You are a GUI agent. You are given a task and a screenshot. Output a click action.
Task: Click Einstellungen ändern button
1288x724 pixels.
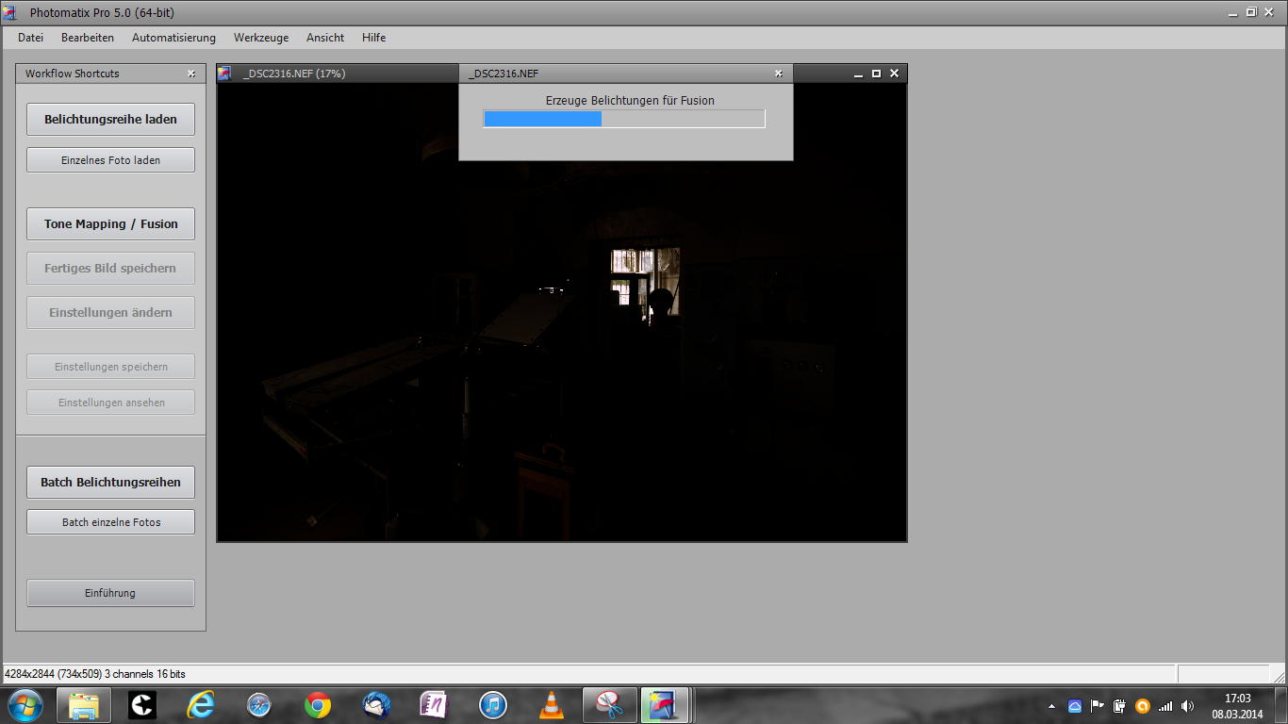[x=110, y=313]
